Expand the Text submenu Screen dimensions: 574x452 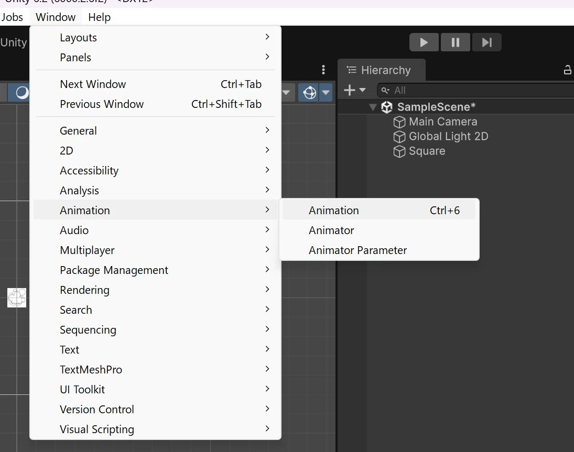tap(155, 349)
